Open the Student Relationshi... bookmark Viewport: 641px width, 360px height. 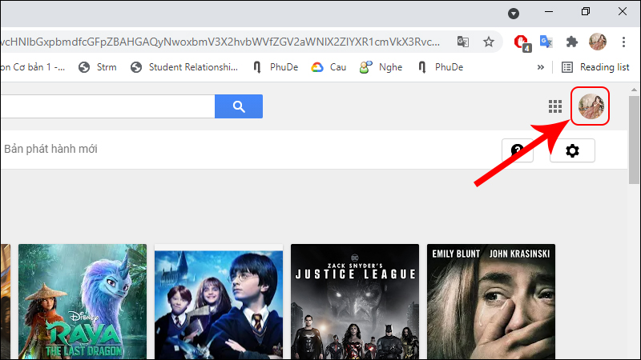[x=184, y=67]
